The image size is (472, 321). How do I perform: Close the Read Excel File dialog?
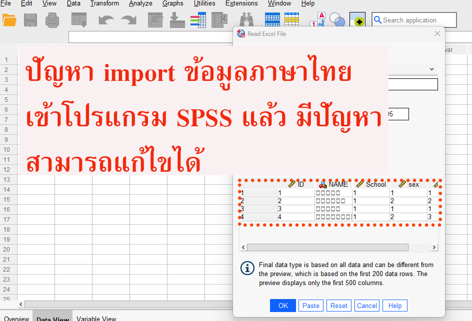[437, 33]
